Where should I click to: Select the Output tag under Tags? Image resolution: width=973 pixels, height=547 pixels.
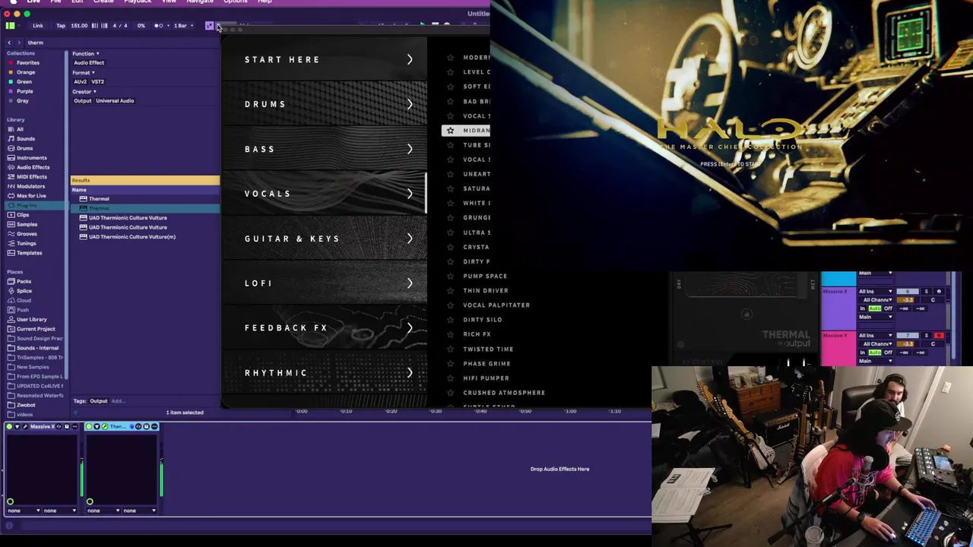[x=99, y=401]
